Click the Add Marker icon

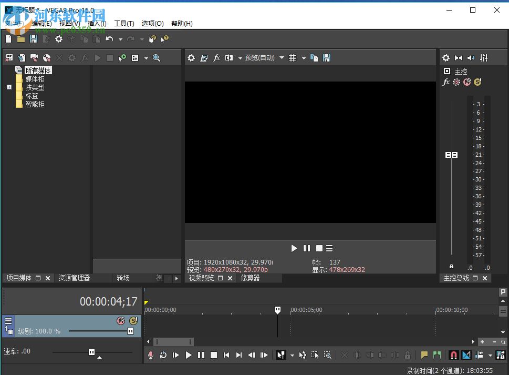coord(424,355)
